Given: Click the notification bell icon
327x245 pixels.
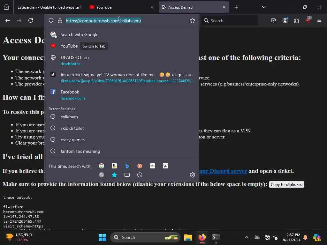Looking at the screenshot, I should 305,237.
